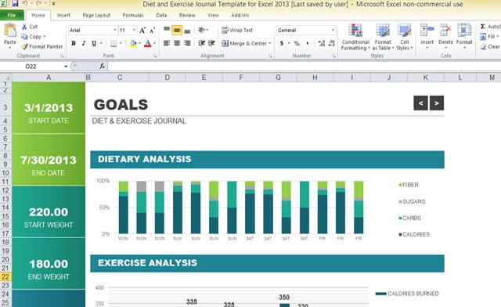Click the Format Painter brush icon
Viewport: 501px width, 307px height.
(24, 47)
